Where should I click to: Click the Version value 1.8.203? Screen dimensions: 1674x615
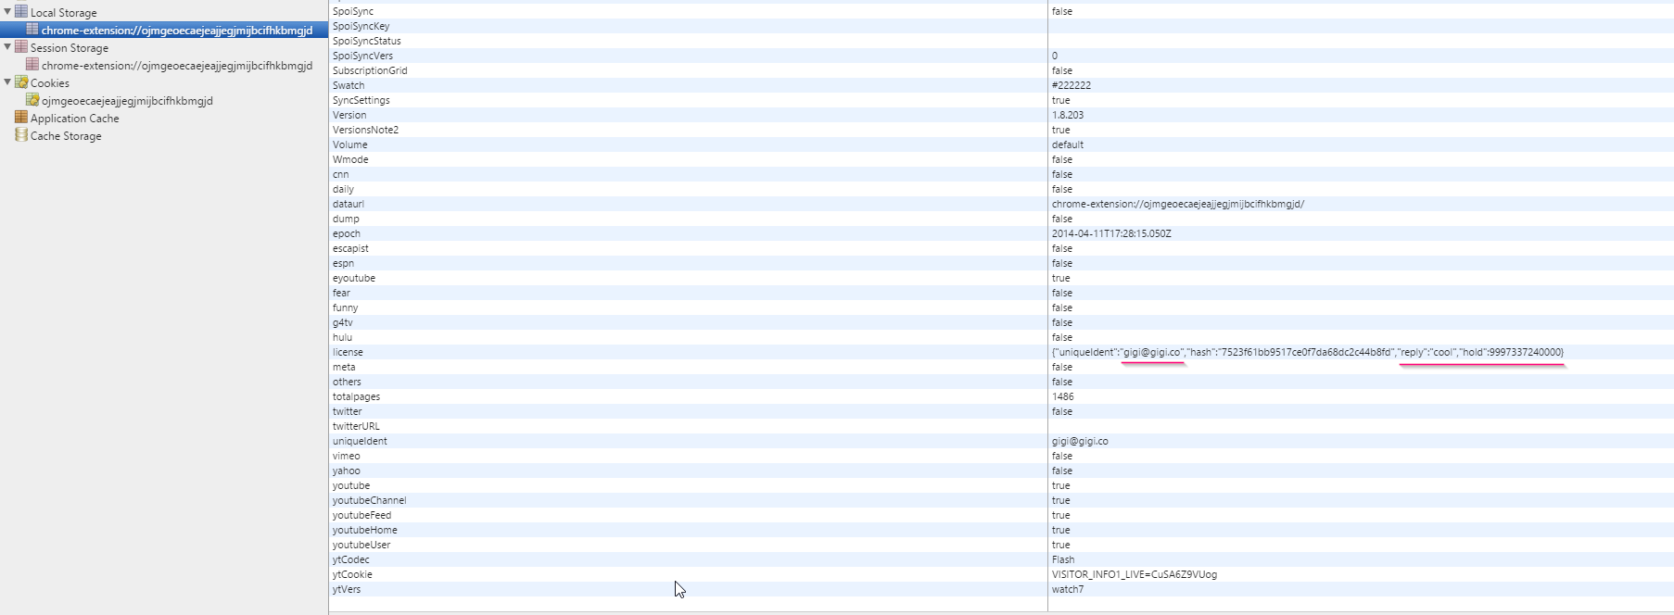[1067, 115]
